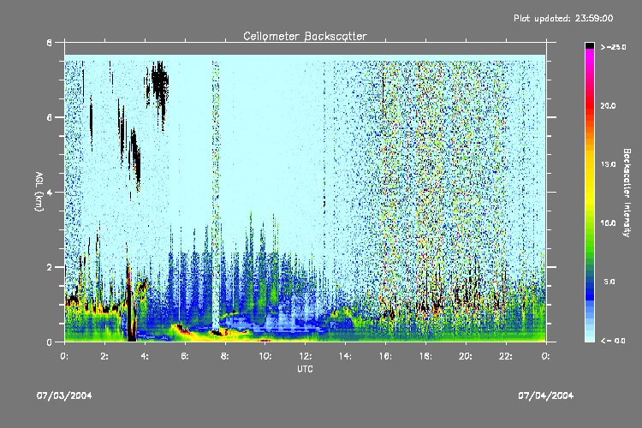Image resolution: width=642 pixels, height=428 pixels.
Task: Click the 8 km altitude tick label
Action: click(x=50, y=43)
